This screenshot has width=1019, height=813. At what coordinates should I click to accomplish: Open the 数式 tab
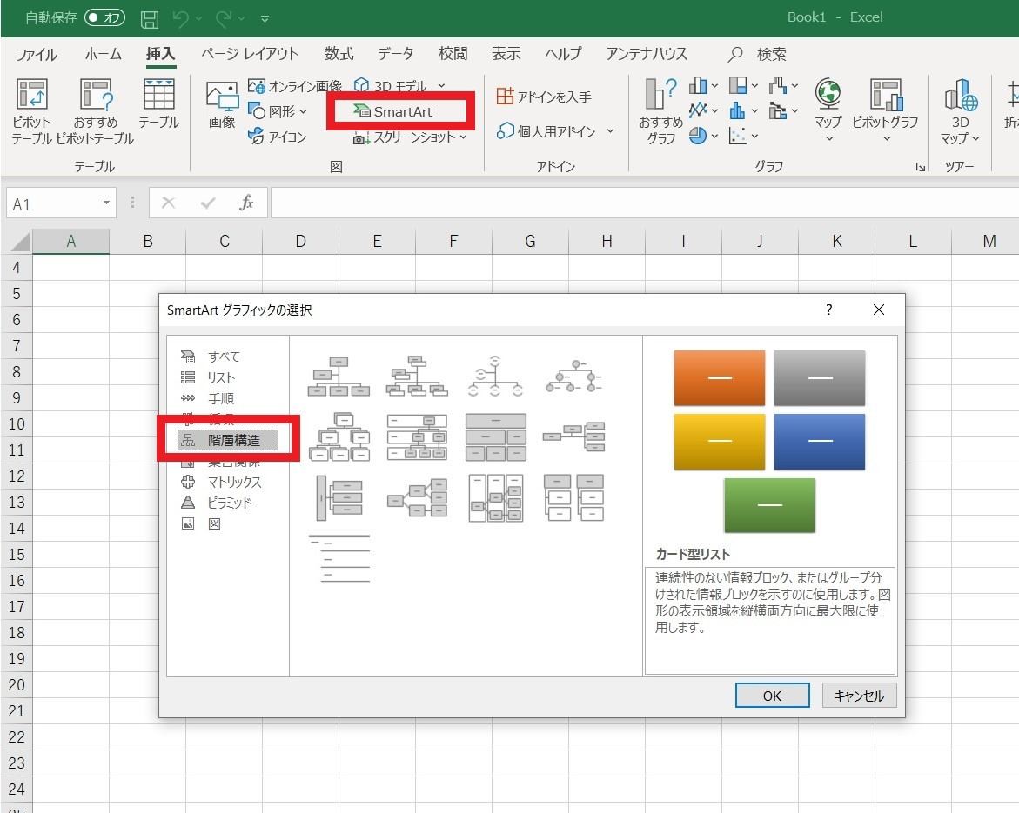point(339,54)
